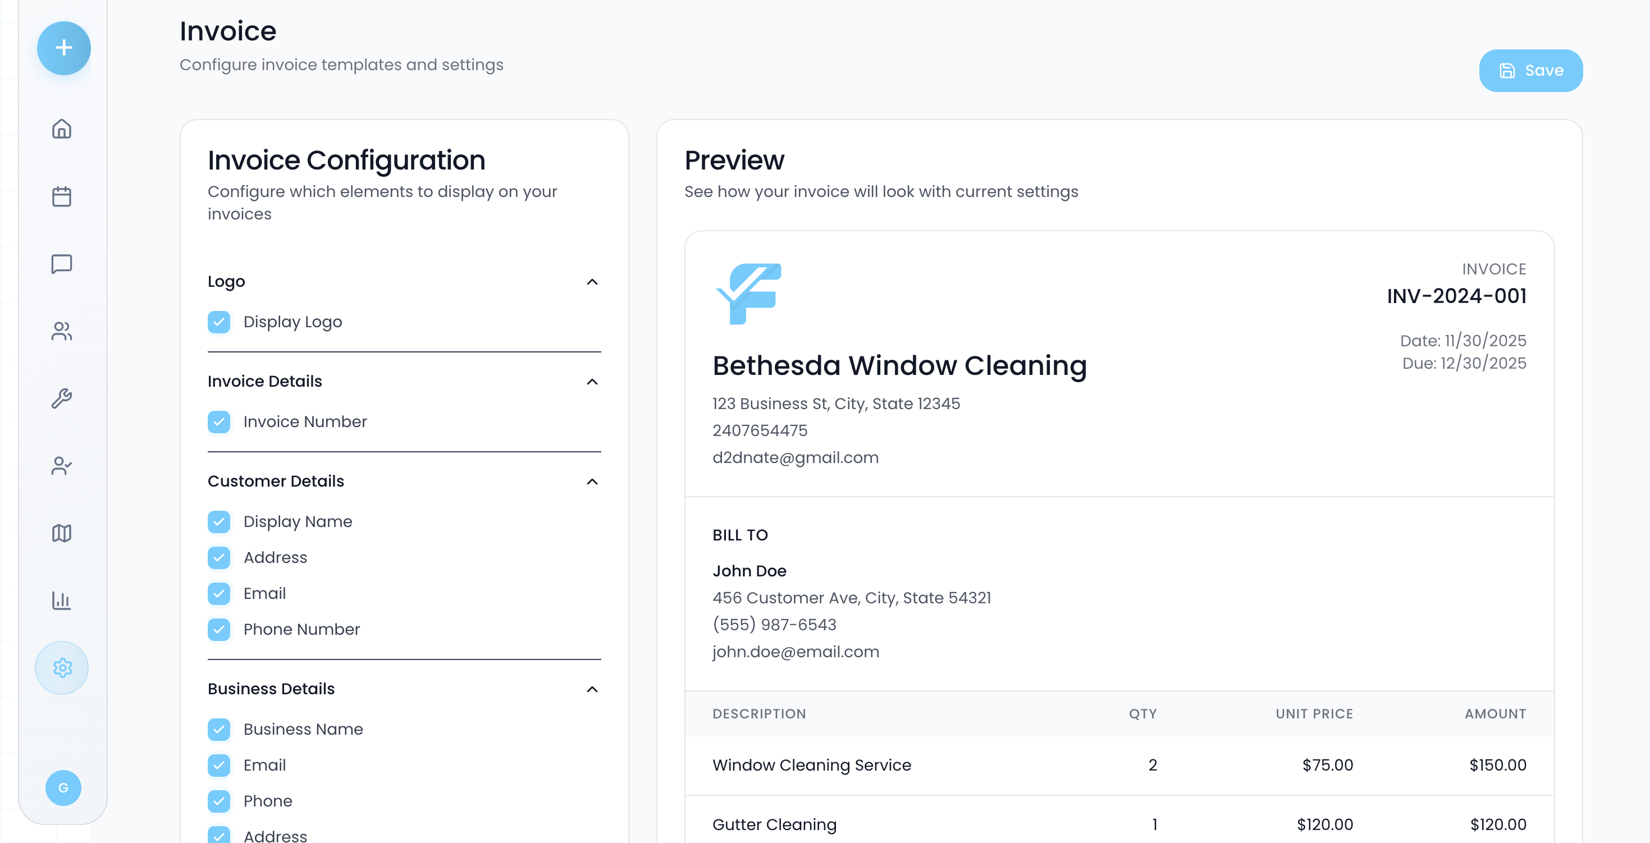Screen dimensions: 1650x843
Task: Collapse the Business Details section
Action: click(x=592, y=689)
